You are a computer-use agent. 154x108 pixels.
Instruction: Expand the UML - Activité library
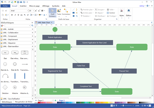(x=16, y=29)
